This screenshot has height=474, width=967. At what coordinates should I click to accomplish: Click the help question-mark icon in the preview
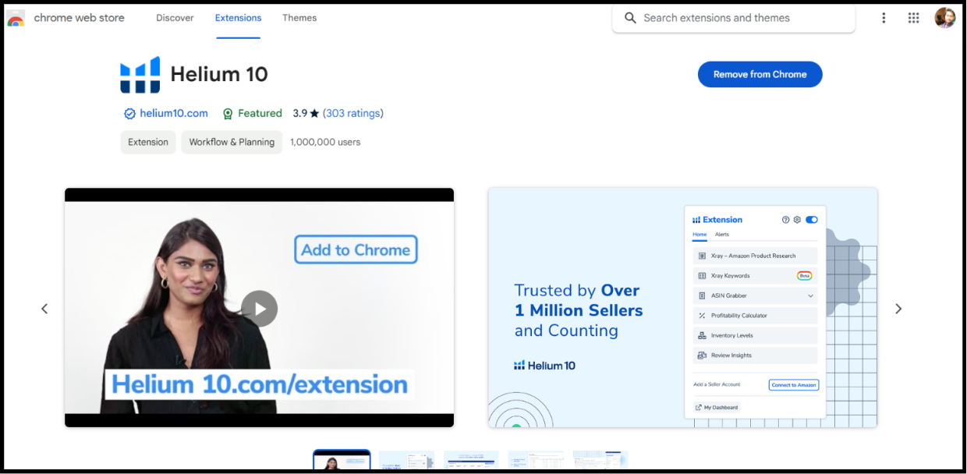tap(785, 220)
